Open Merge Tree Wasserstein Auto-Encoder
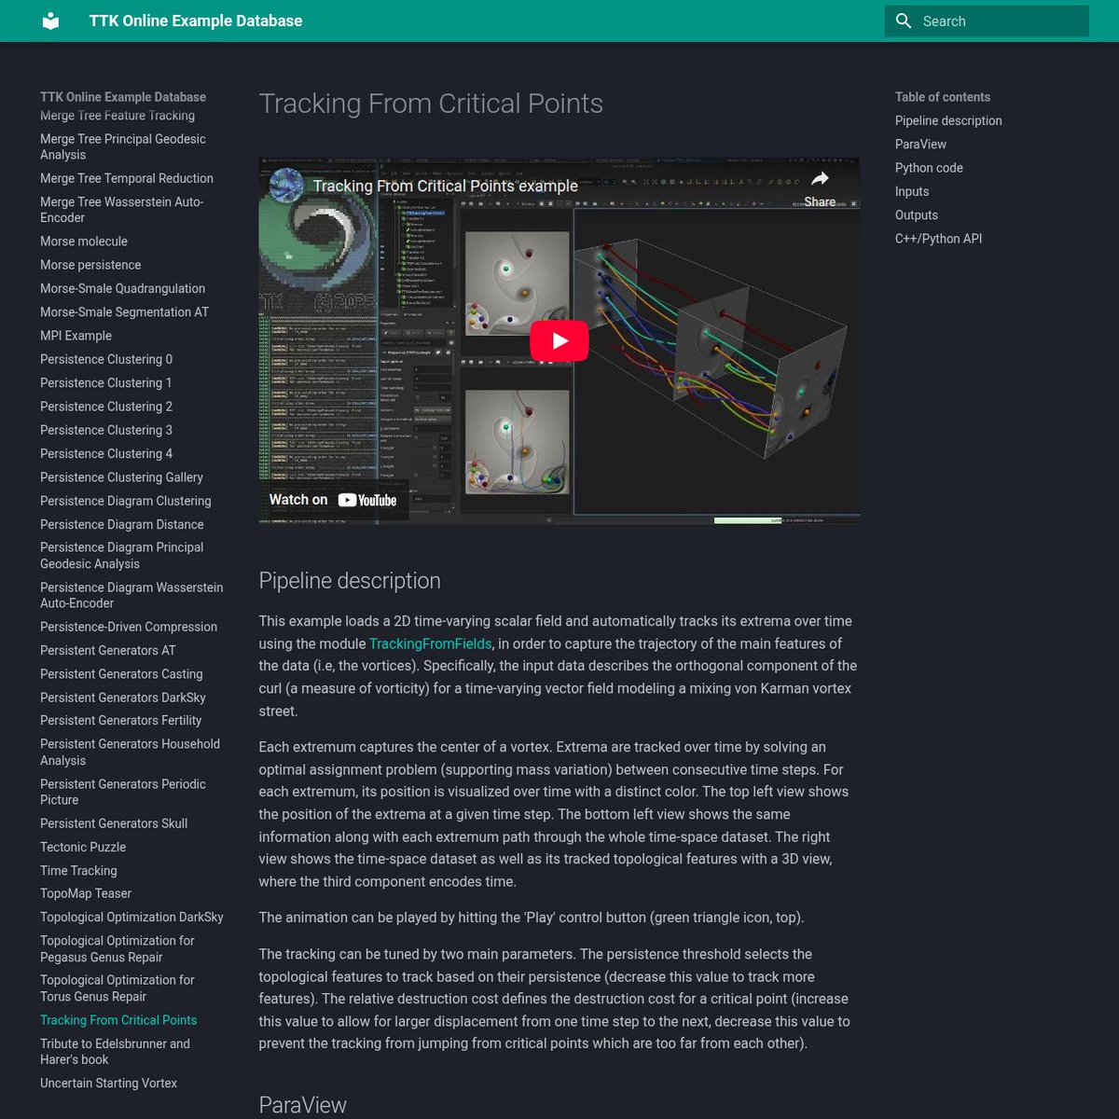The image size is (1119, 1119). tap(122, 210)
